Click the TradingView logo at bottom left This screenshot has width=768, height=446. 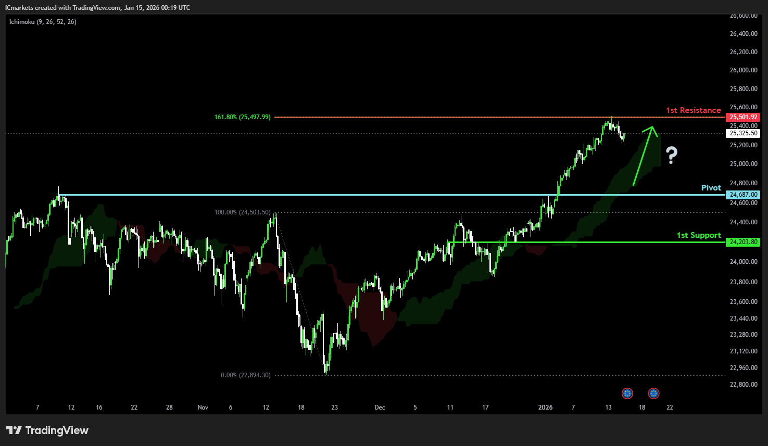[x=47, y=430]
